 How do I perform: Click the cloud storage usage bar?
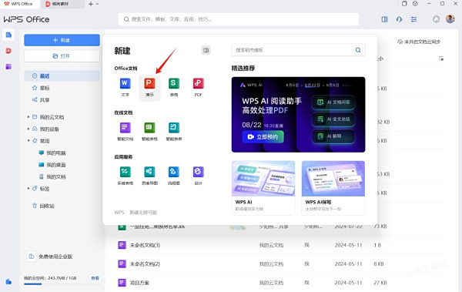(62, 284)
